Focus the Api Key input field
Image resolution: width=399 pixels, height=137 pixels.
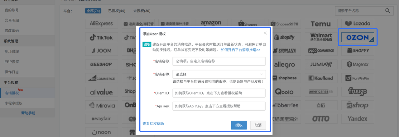[x=219, y=106]
